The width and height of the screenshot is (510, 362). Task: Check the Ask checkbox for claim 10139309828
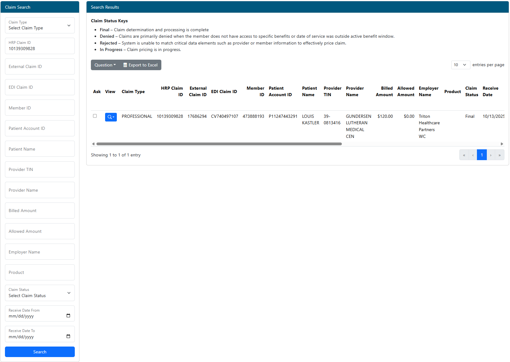(95, 116)
